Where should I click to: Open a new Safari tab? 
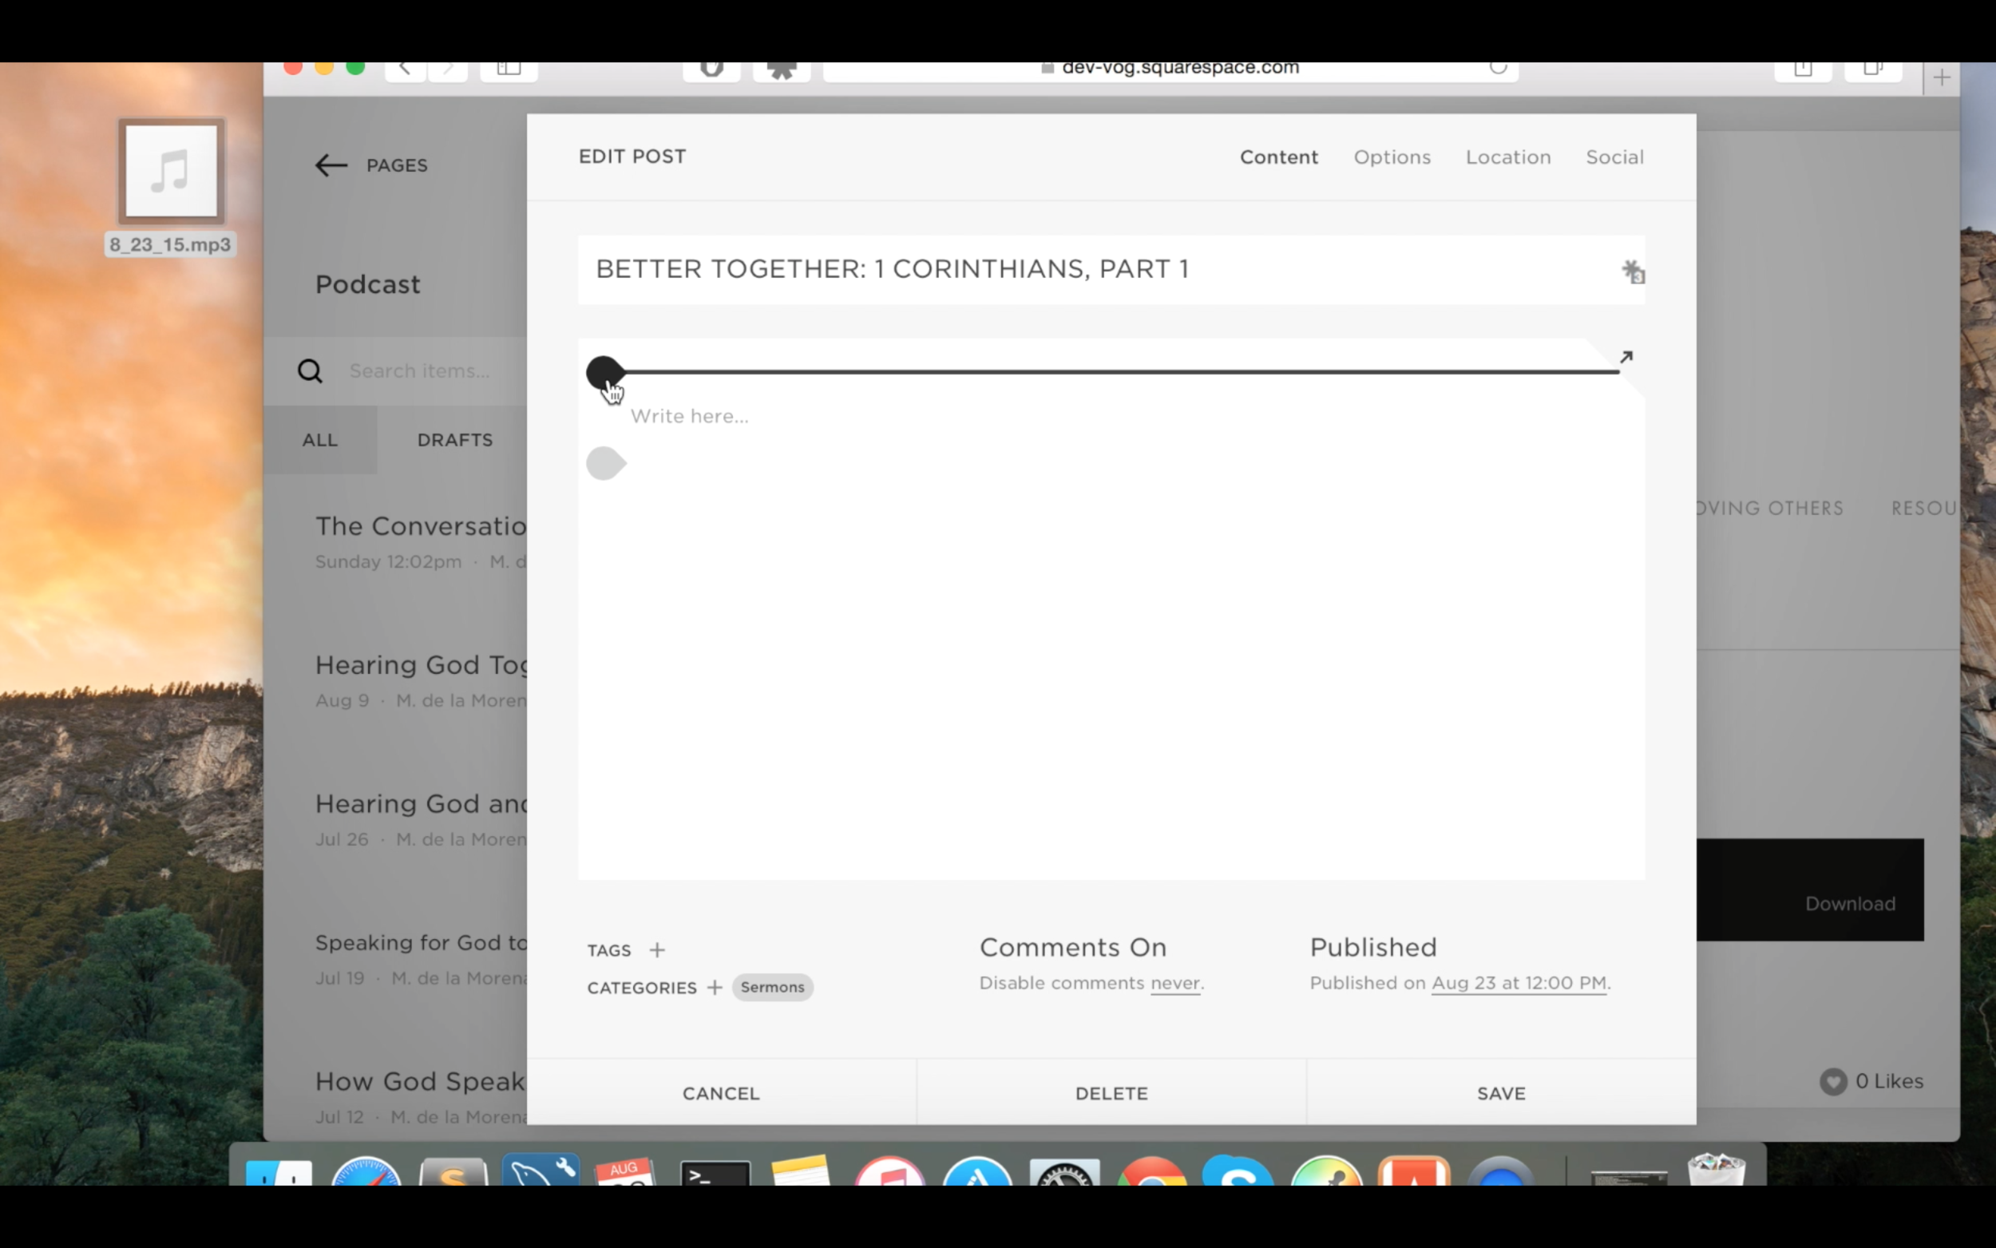[1942, 78]
